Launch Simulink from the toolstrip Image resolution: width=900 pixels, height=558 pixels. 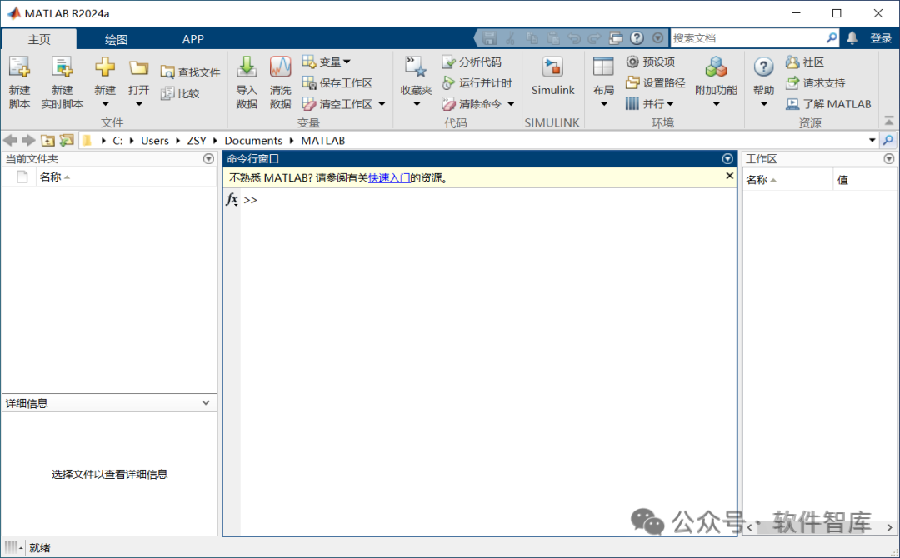coord(552,76)
